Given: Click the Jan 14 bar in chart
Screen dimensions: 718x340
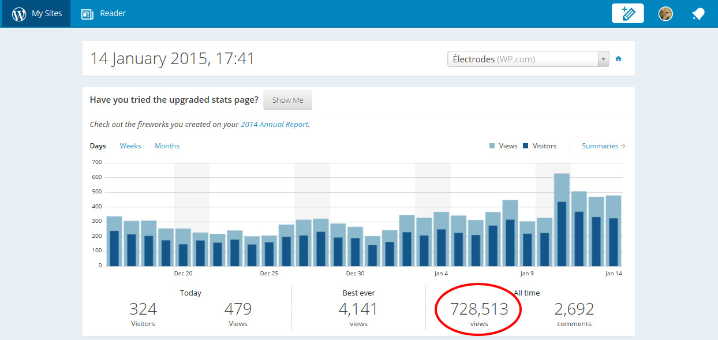Looking at the screenshot, I should 613,231.
